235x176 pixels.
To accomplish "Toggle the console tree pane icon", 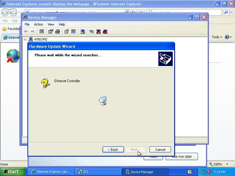I will 41,31.
